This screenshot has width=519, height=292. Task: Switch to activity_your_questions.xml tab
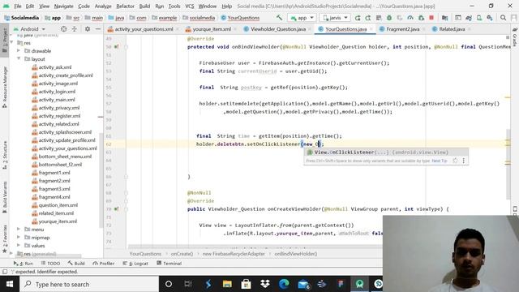[144, 29]
